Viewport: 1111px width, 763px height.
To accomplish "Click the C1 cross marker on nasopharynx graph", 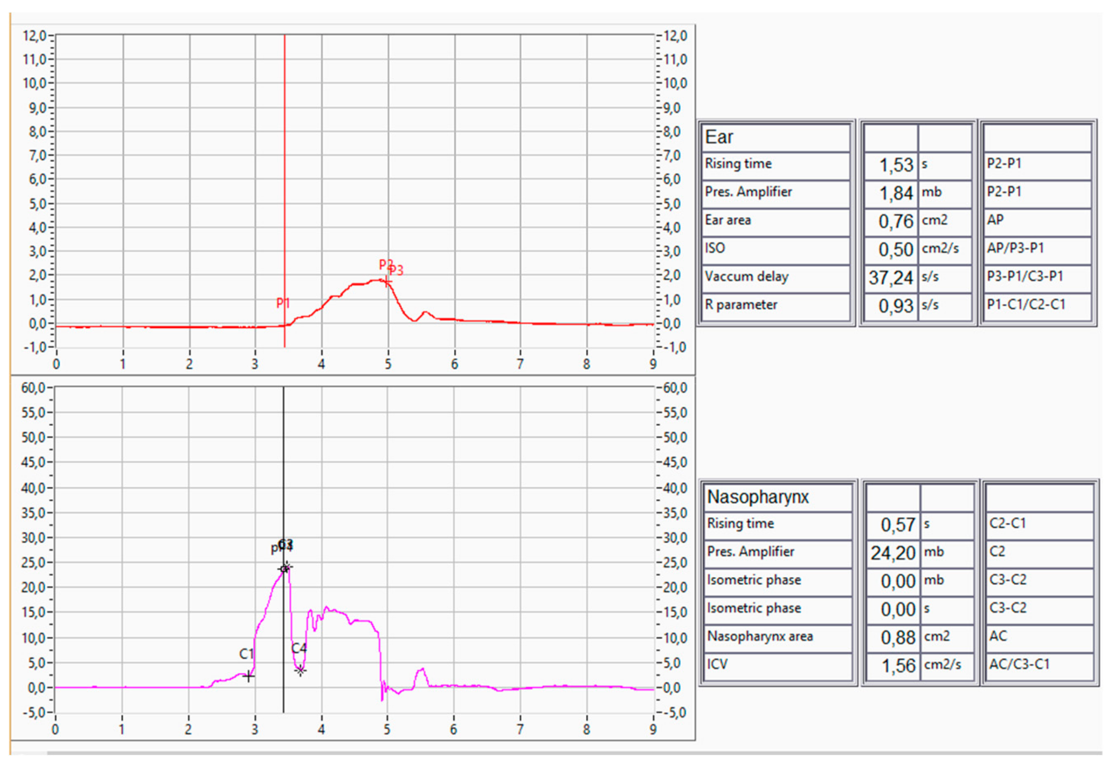I will point(248,676).
